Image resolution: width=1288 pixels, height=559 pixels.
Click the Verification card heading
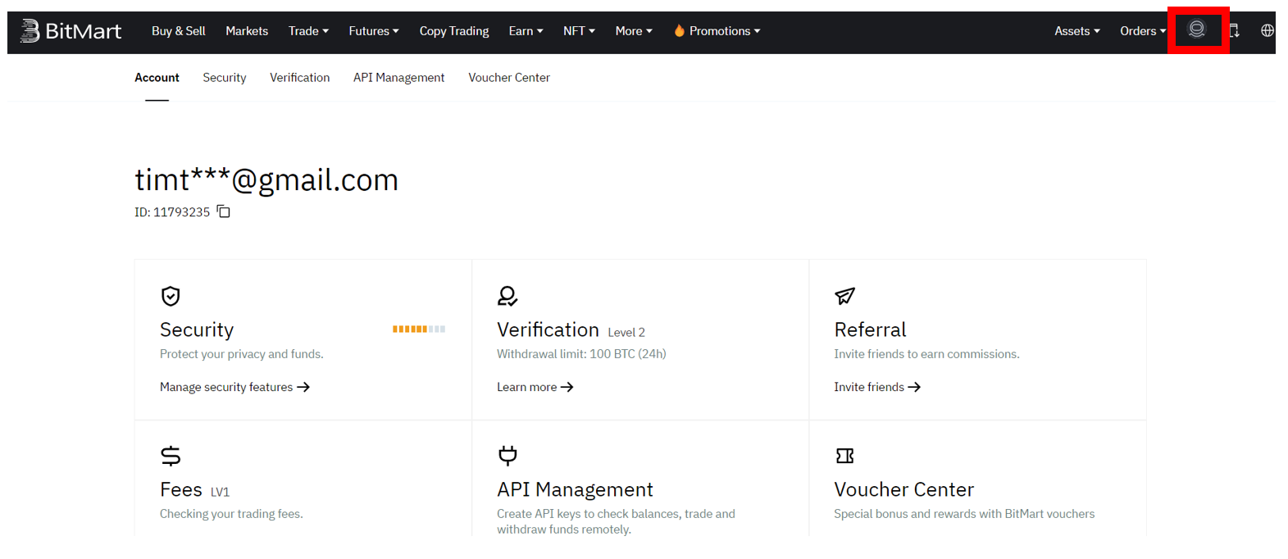[x=548, y=329]
